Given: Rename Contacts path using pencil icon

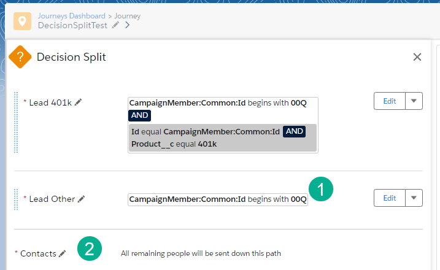Looking at the screenshot, I should tap(62, 253).
